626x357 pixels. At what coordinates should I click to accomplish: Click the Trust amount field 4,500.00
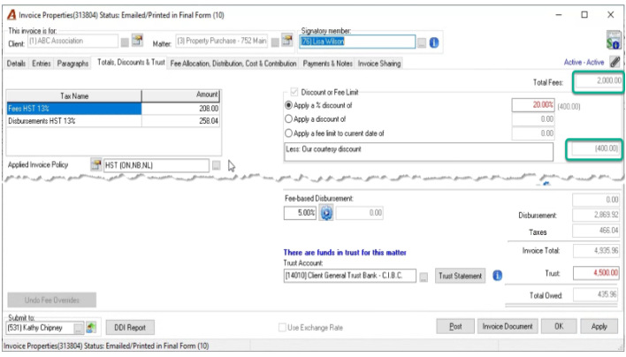click(596, 273)
